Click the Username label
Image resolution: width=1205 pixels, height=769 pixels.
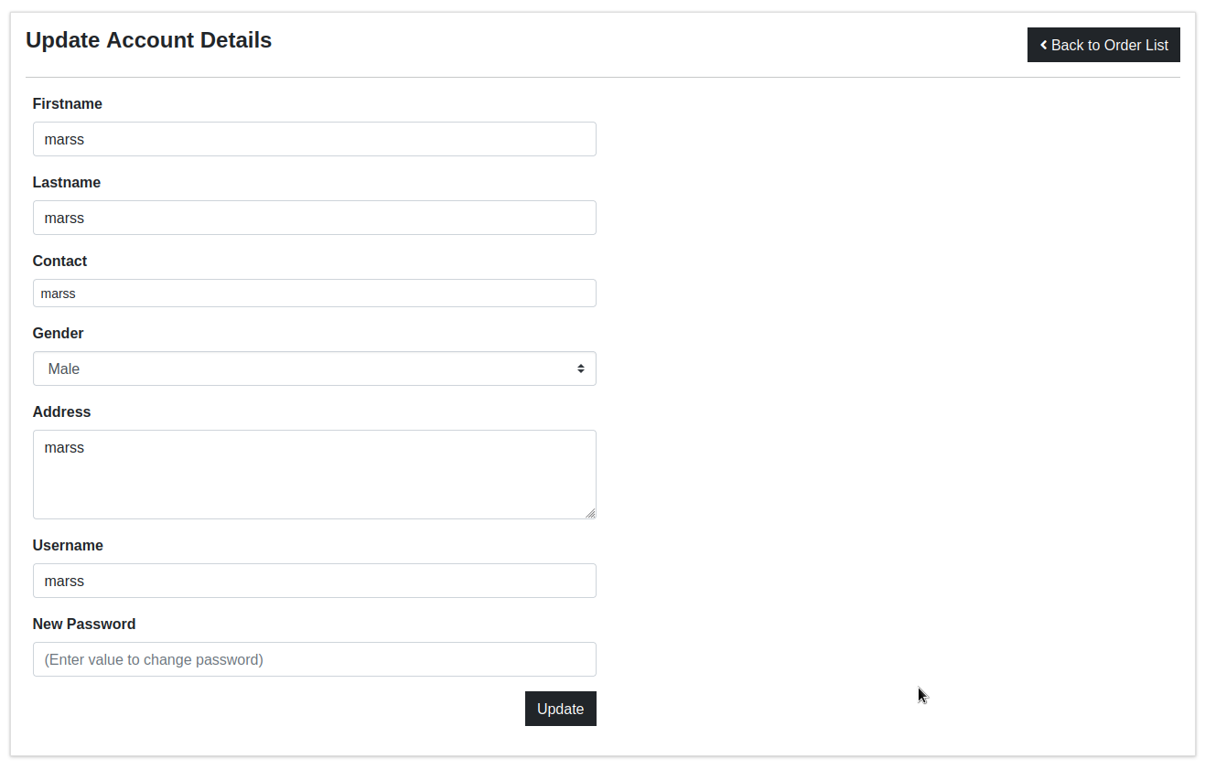[68, 546]
